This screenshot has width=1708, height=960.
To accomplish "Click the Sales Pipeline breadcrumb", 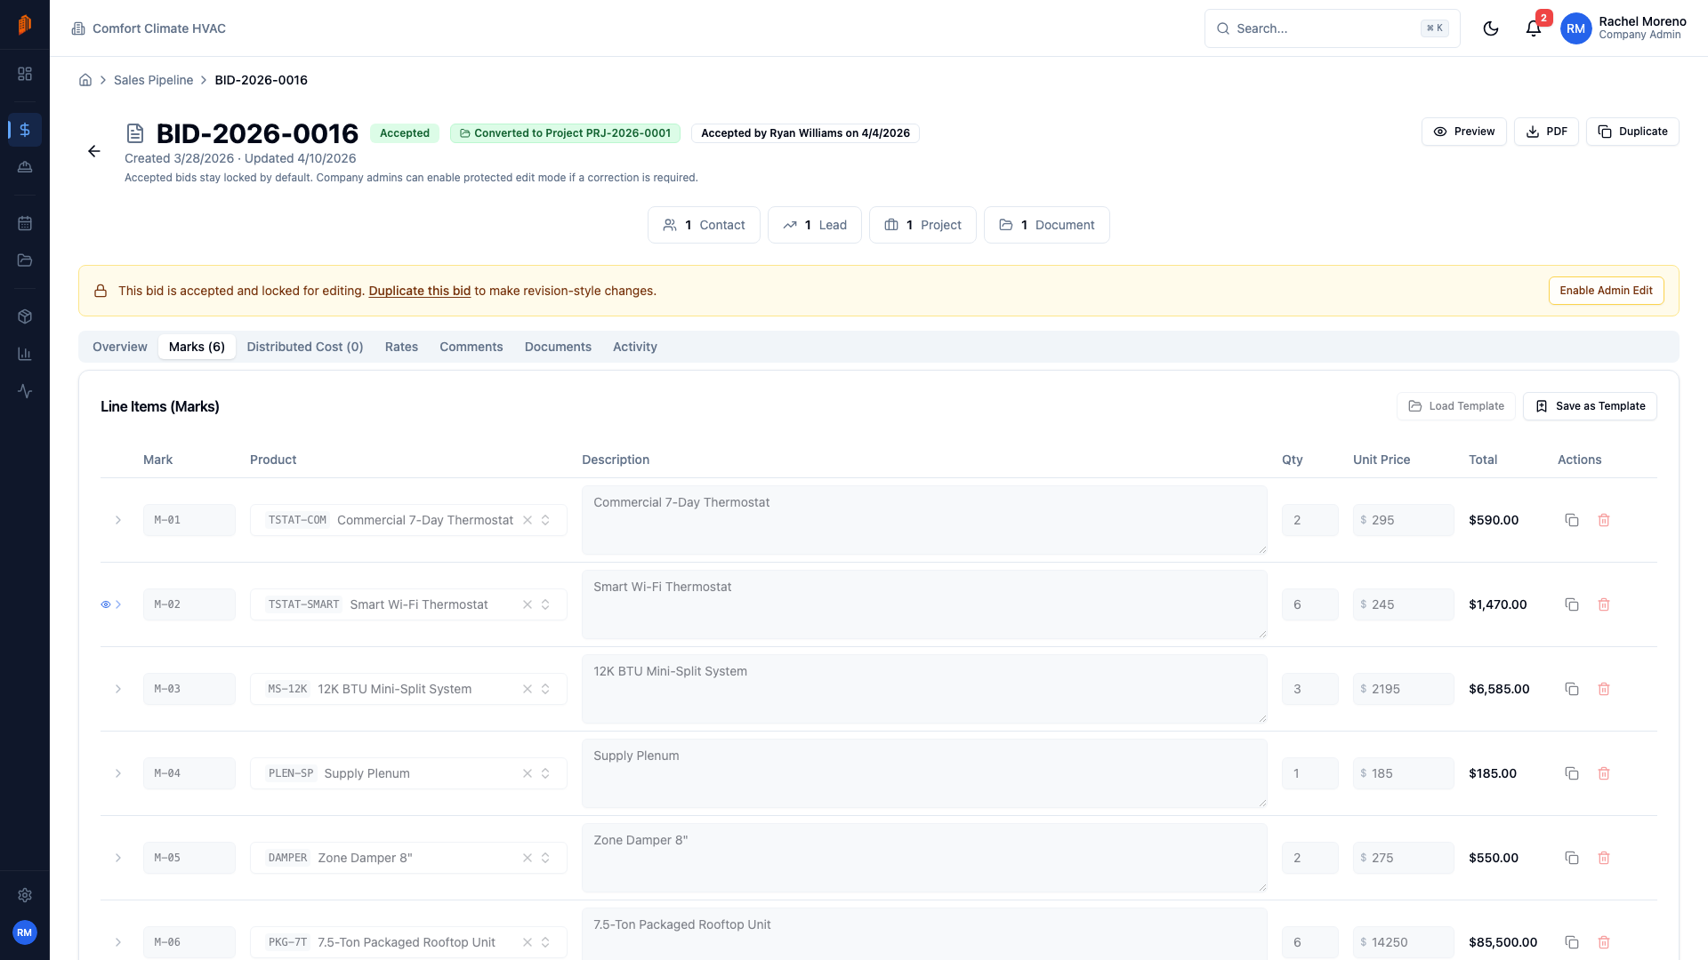I will 153,80.
